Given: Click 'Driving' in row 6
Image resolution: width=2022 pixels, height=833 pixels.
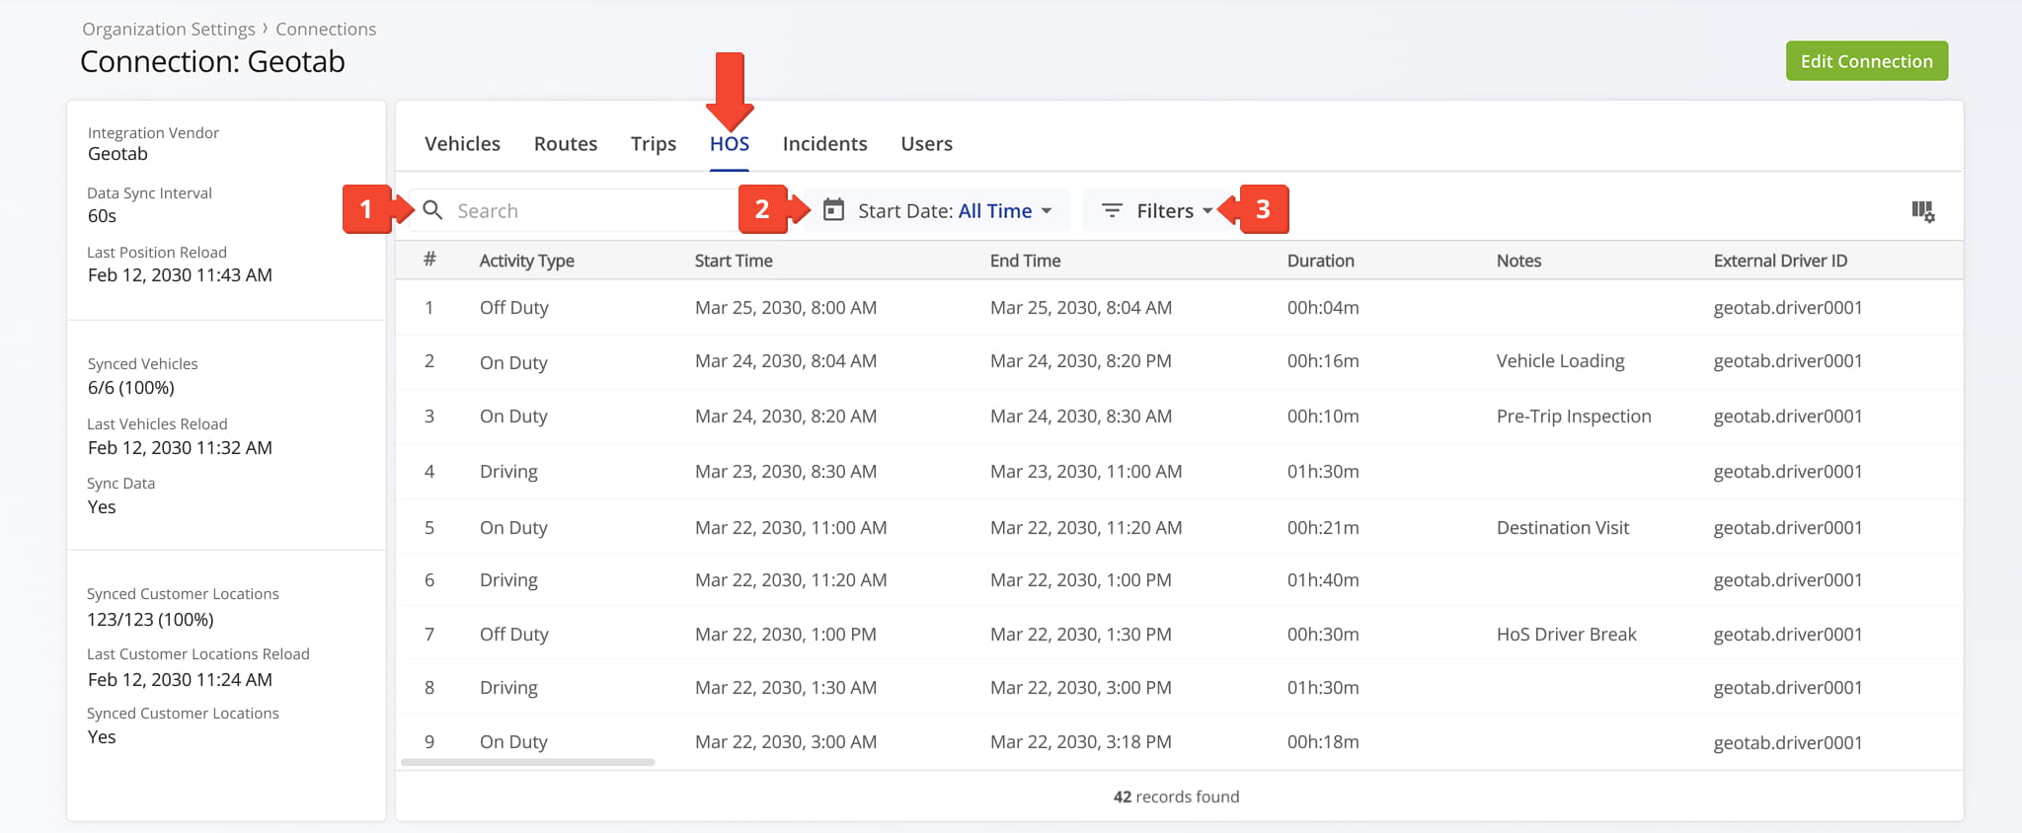Looking at the screenshot, I should tap(508, 580).
